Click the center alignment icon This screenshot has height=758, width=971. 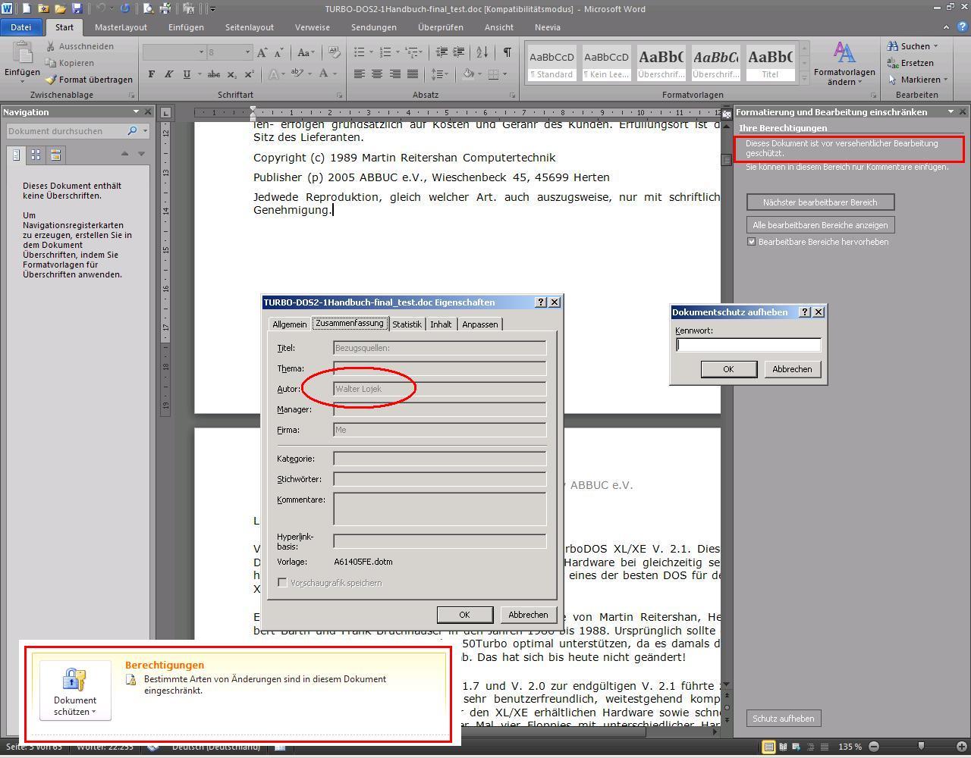[x=377, y=74]
